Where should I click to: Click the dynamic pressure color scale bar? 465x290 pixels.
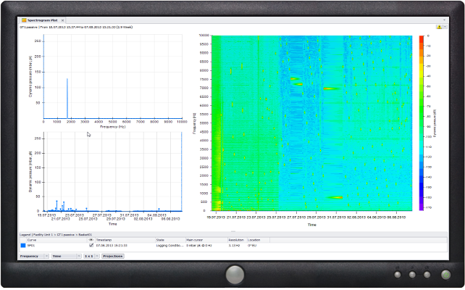(x=422, y=123)
